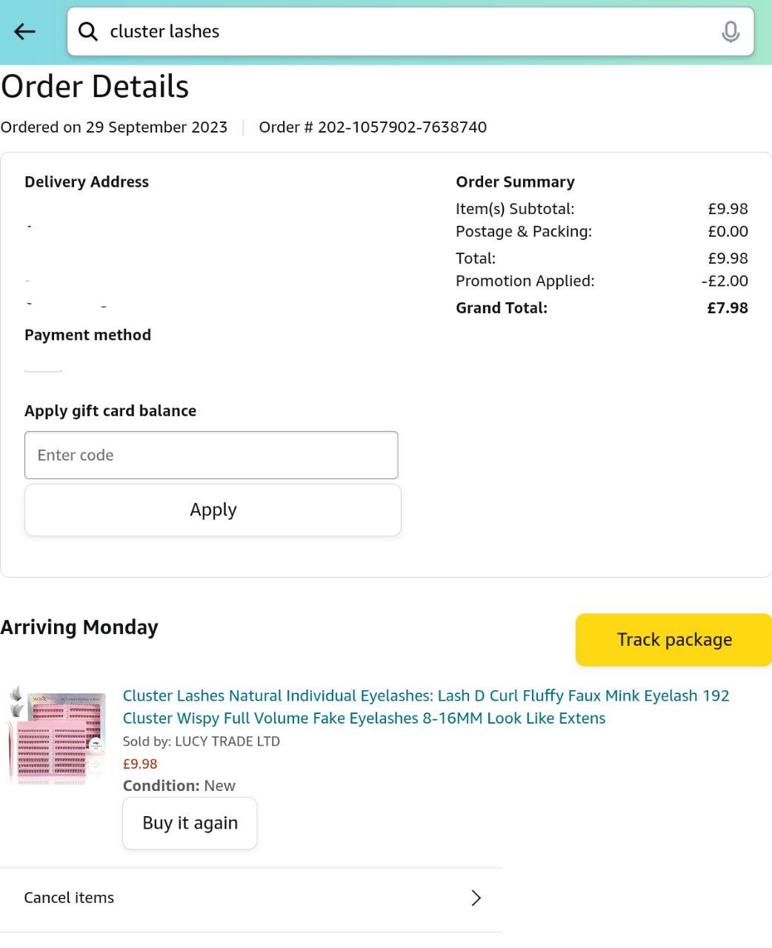Click the Payment method heading
The height and width of the screenshot is (948, 772).
(x=87, y=335)
